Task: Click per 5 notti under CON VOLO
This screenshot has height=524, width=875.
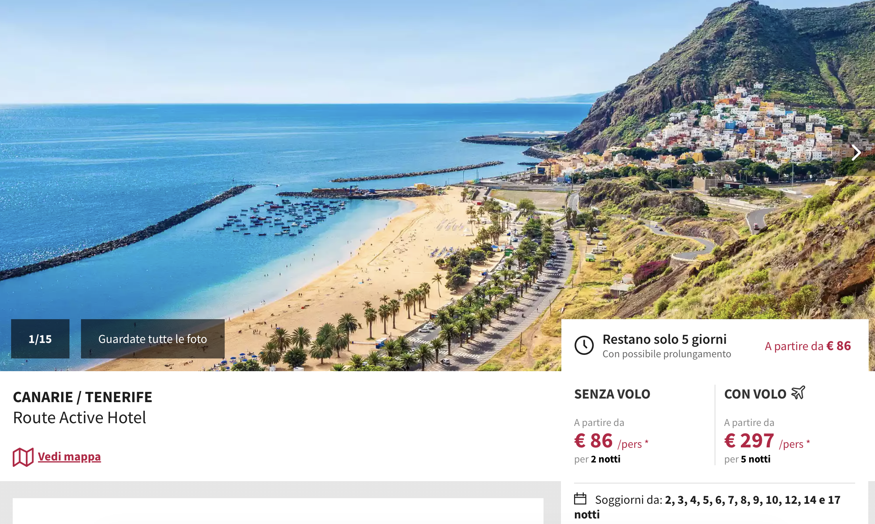Action: pyautogui.click(x=747, y=459)
